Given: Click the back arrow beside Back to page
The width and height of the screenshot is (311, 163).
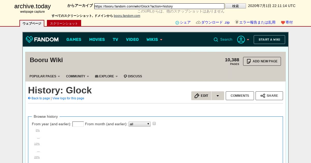Looking at the screenshot, I should pos(30,98).
